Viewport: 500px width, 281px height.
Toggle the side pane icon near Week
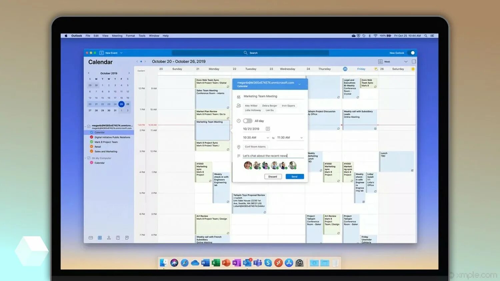[414, 62]
